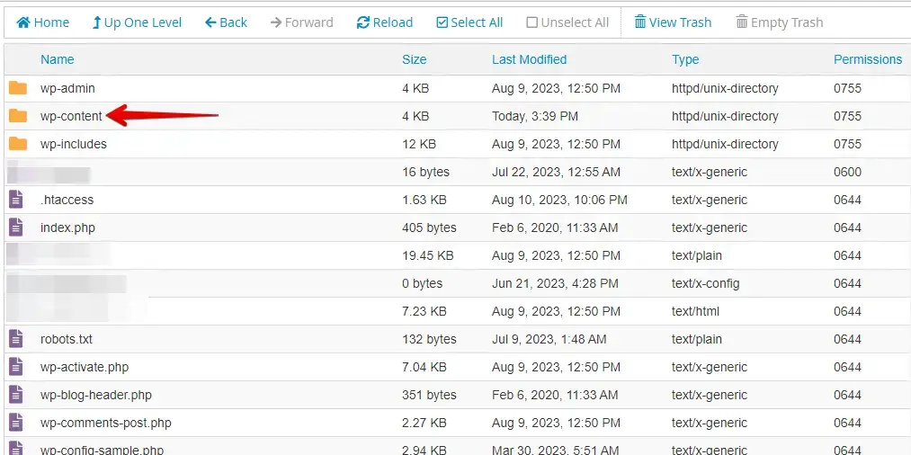
Task: Click the Back toolbar button
Action: point(226,22)
